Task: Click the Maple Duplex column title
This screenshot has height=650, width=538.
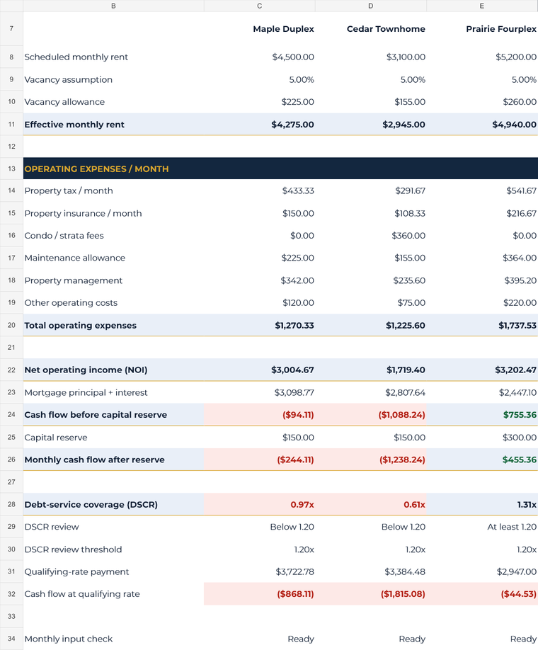Action: [283, 29]
